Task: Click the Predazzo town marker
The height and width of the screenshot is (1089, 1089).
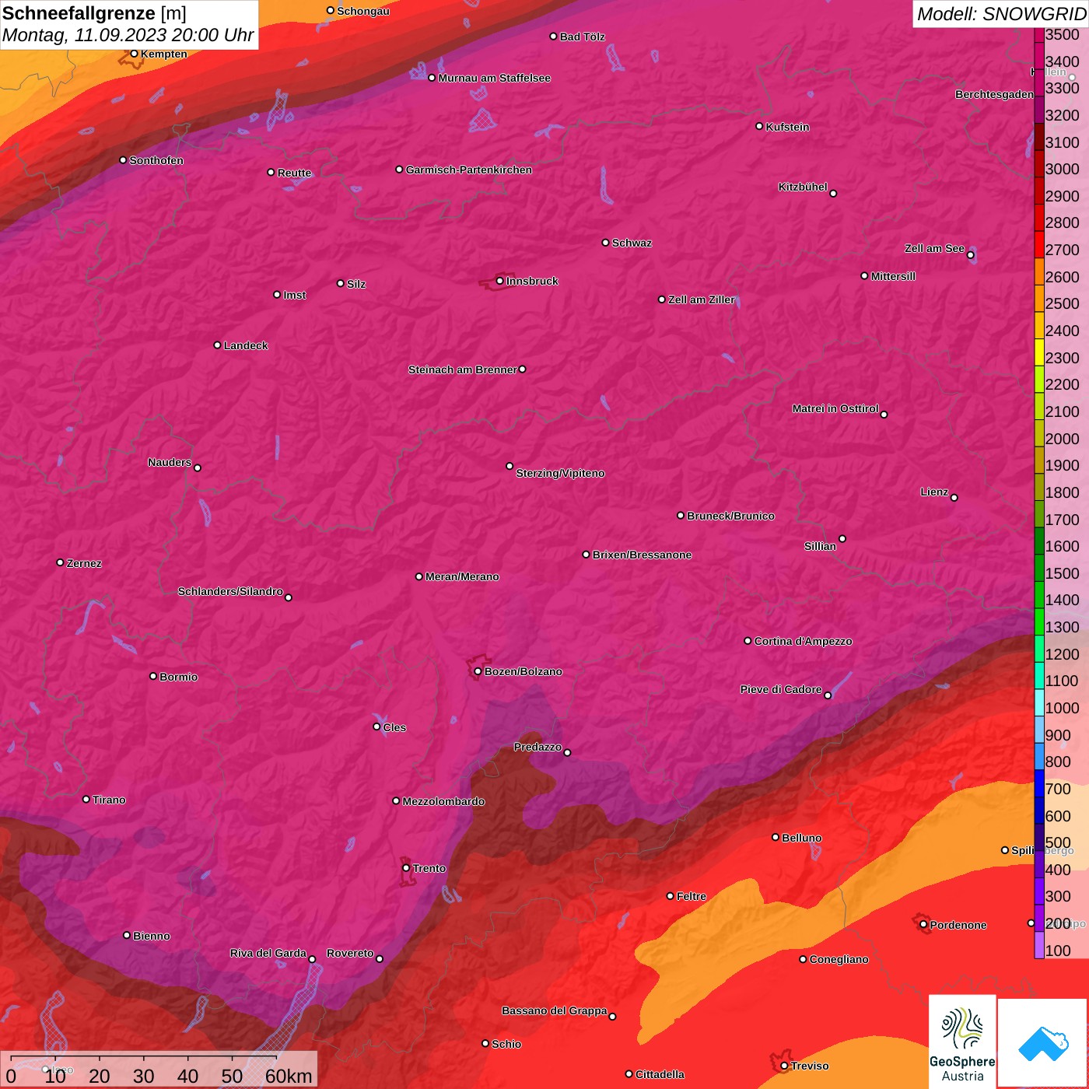Action: coord(567,752)
